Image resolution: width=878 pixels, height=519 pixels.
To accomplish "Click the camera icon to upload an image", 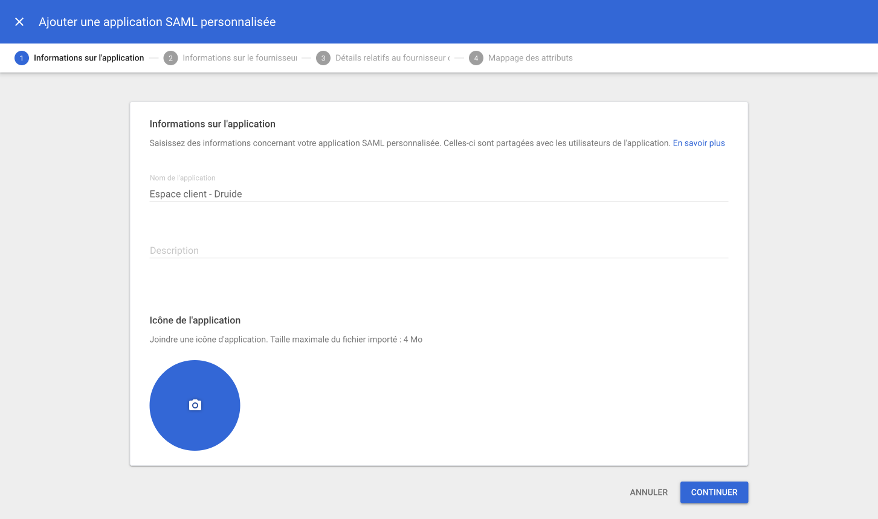I will (195, 405).
